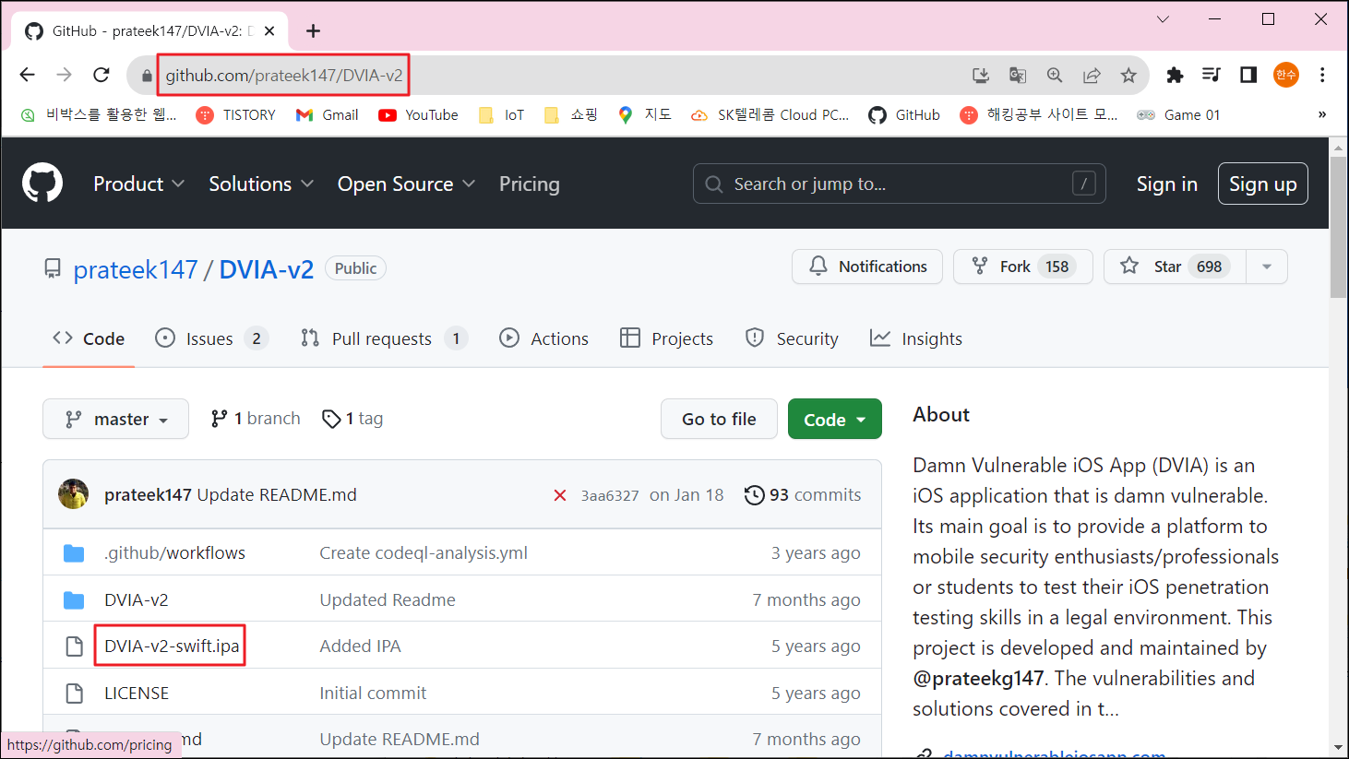Open prateek147 owner profile link
Viewport: 1349px width, 759px height.
click(x=136, y=269)
